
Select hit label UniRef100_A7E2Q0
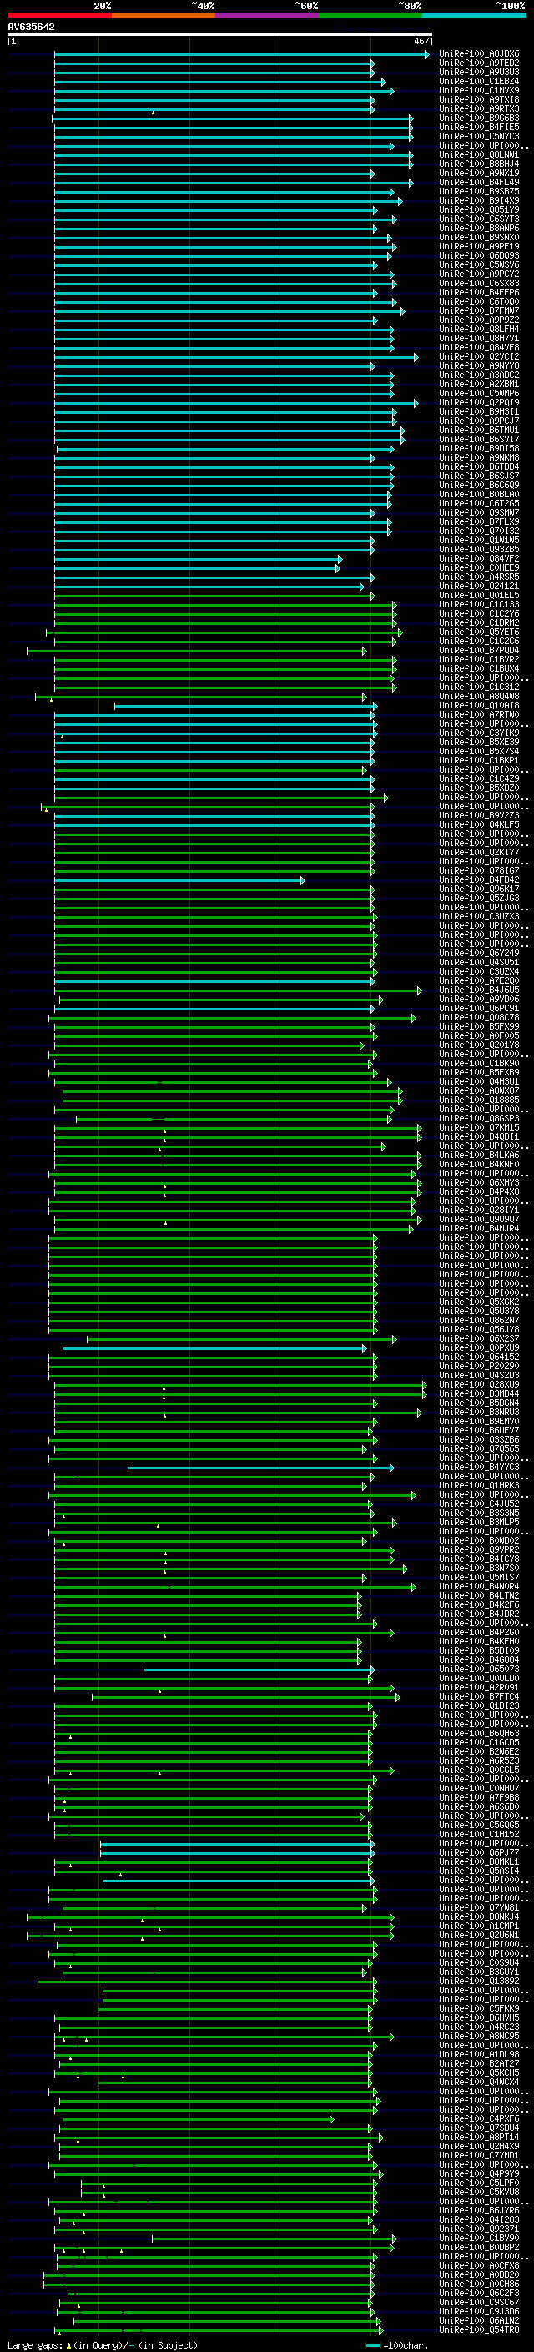[478, 980]
